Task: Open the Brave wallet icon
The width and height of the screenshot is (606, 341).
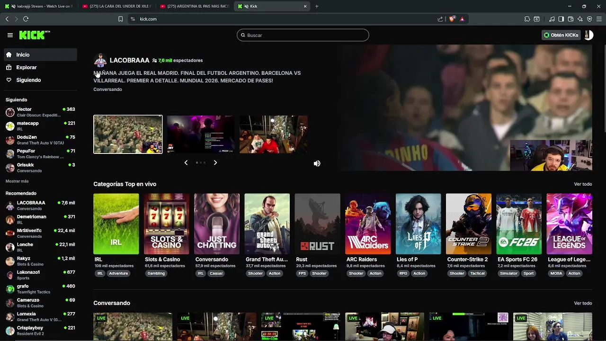Action: pyautogui.click(x=570, y=19)
